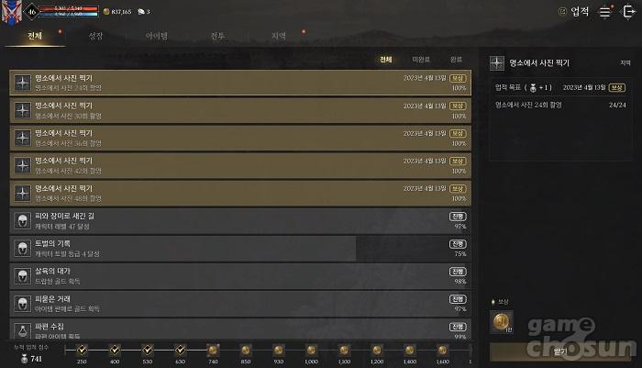
Task: Click the 보상 badge on first achievement row
Action: pos(458,78)
